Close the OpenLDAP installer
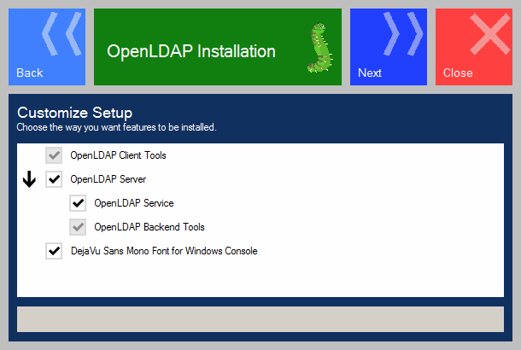The image size is (521, 350). pyautogui.click(x=474, y=47)
